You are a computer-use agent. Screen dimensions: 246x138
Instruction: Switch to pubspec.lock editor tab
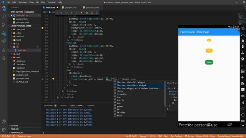(x=70, y=8)
